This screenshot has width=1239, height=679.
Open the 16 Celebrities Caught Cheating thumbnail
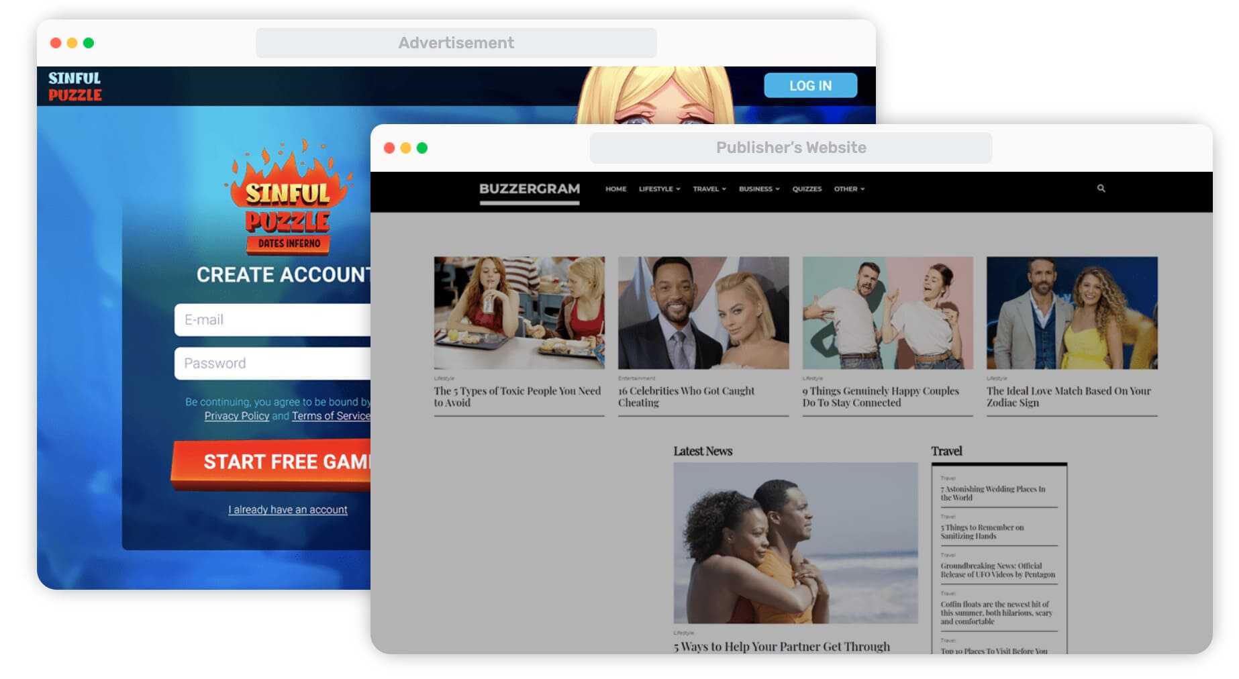703,313
